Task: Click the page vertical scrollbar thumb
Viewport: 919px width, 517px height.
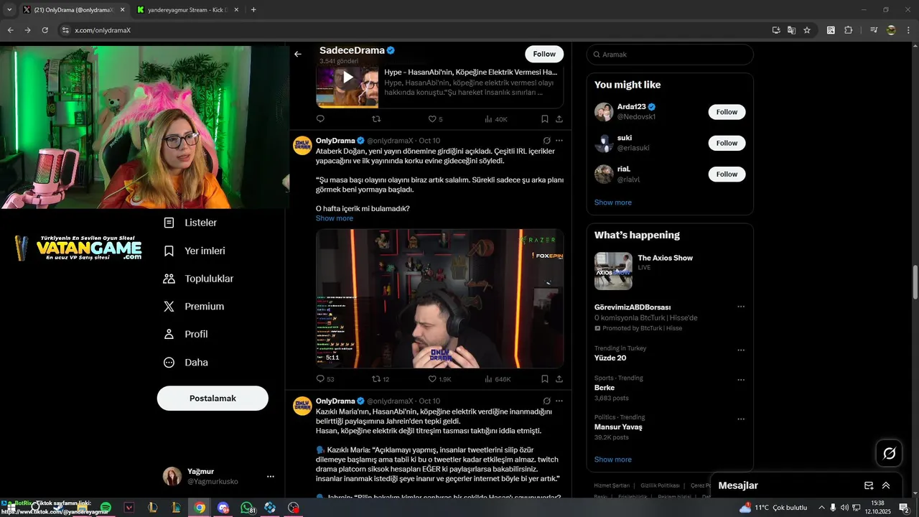Action: coord(915,283)
